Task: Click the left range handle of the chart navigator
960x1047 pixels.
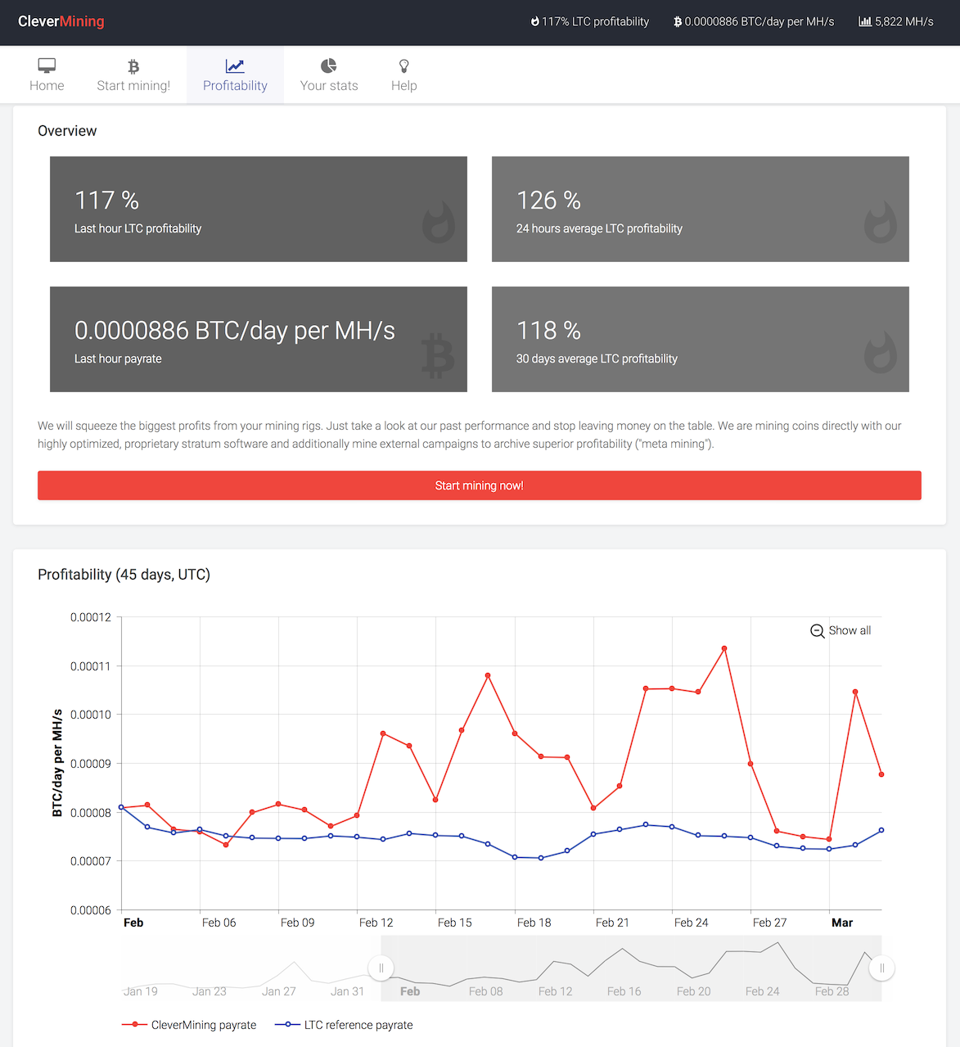Action: coord(381,968)
